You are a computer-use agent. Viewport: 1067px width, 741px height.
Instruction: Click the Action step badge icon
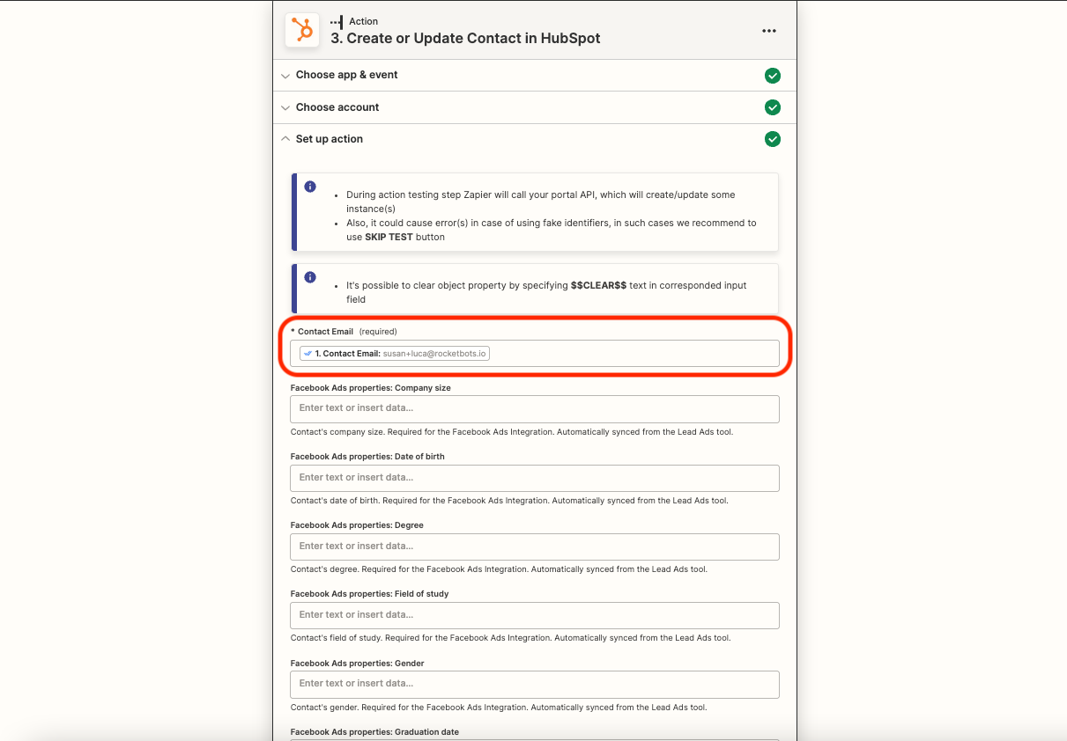(336, 21)
